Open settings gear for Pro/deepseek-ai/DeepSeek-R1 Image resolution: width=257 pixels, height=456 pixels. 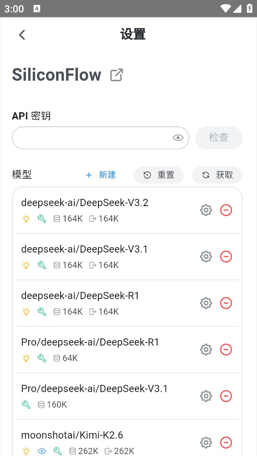[206, 350]
